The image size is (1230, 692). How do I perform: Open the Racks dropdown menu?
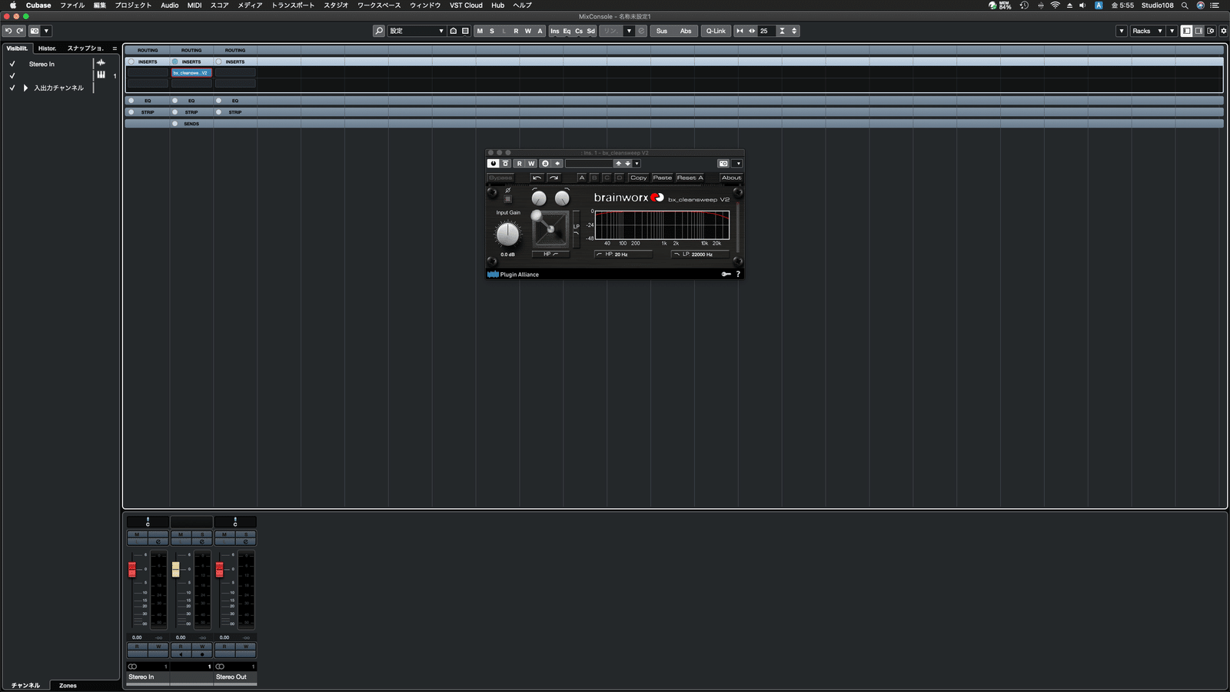coord(1146,31)
